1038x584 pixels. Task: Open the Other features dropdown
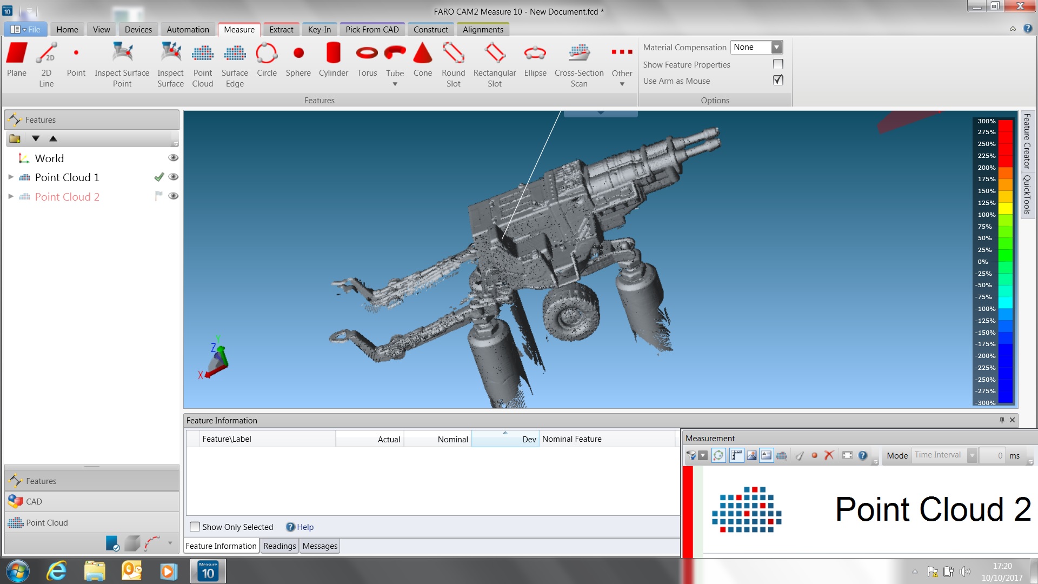tap(622, 84)
